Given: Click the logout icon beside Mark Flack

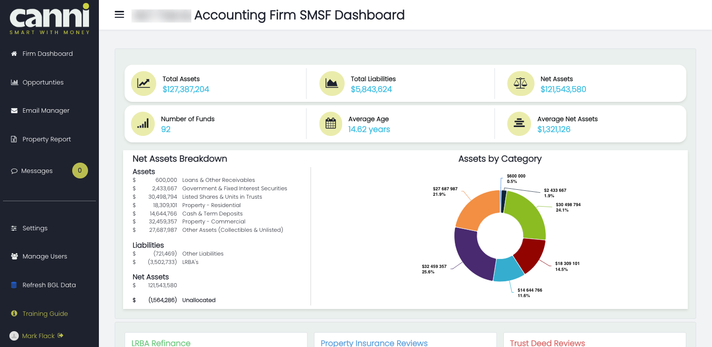Looking at the screenshot, I should 61,336.
